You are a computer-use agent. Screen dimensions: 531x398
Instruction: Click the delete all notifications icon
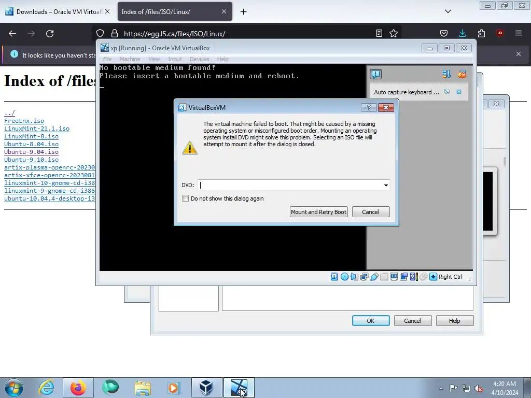click(x=462, y=74)
